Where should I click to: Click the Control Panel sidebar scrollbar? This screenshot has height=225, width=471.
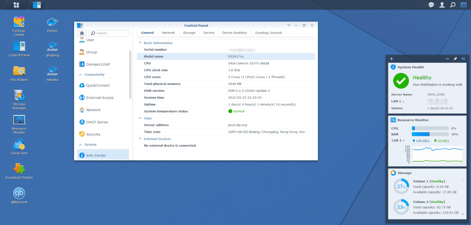(130, 74)
